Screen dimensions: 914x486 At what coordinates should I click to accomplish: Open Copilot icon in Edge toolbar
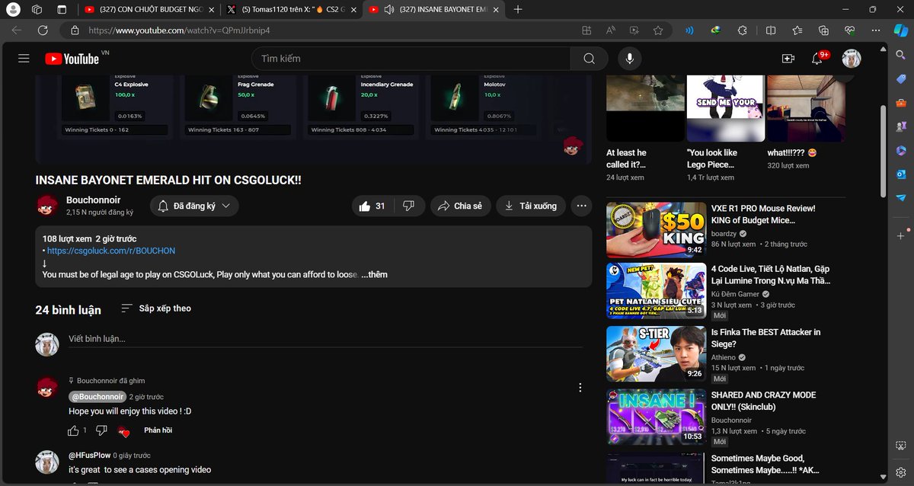(901, 30)
